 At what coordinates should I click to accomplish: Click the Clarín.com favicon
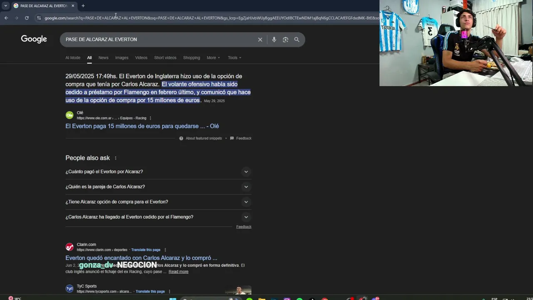click(70, 247)
